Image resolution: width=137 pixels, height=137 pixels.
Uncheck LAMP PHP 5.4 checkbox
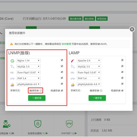(122, 78)
